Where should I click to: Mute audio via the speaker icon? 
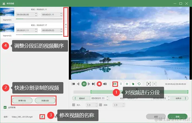click(105, 84)
